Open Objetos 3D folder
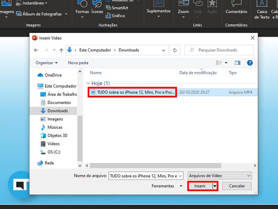The width and height of the screenshot is (278, 209). 54,136
